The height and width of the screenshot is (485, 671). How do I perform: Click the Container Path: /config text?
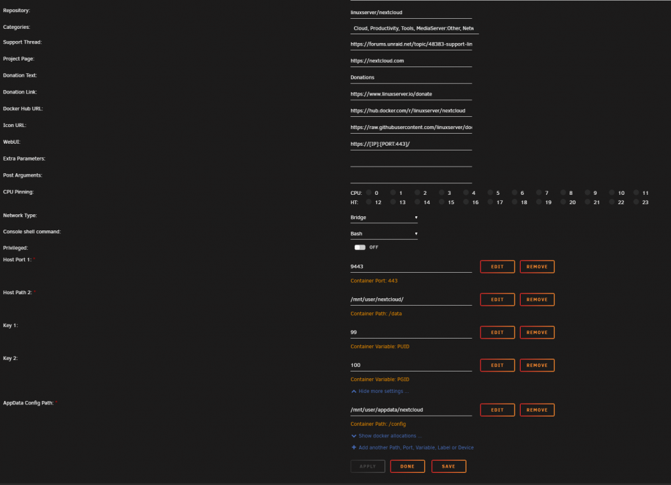[x=378, y=424]
